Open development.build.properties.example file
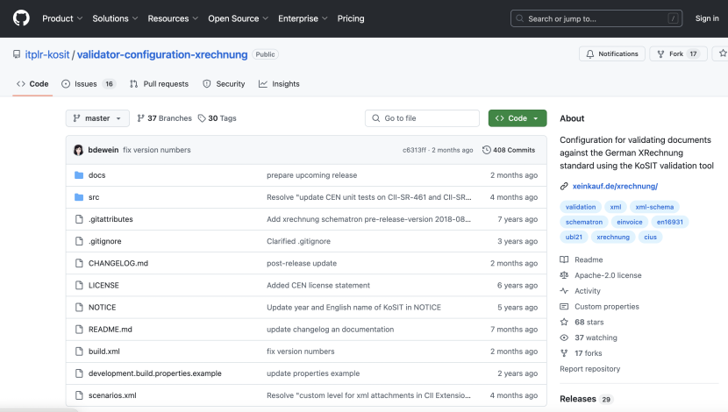Viewport: 728px width, 412px height. pyautogui.click(x=155, y=373)
